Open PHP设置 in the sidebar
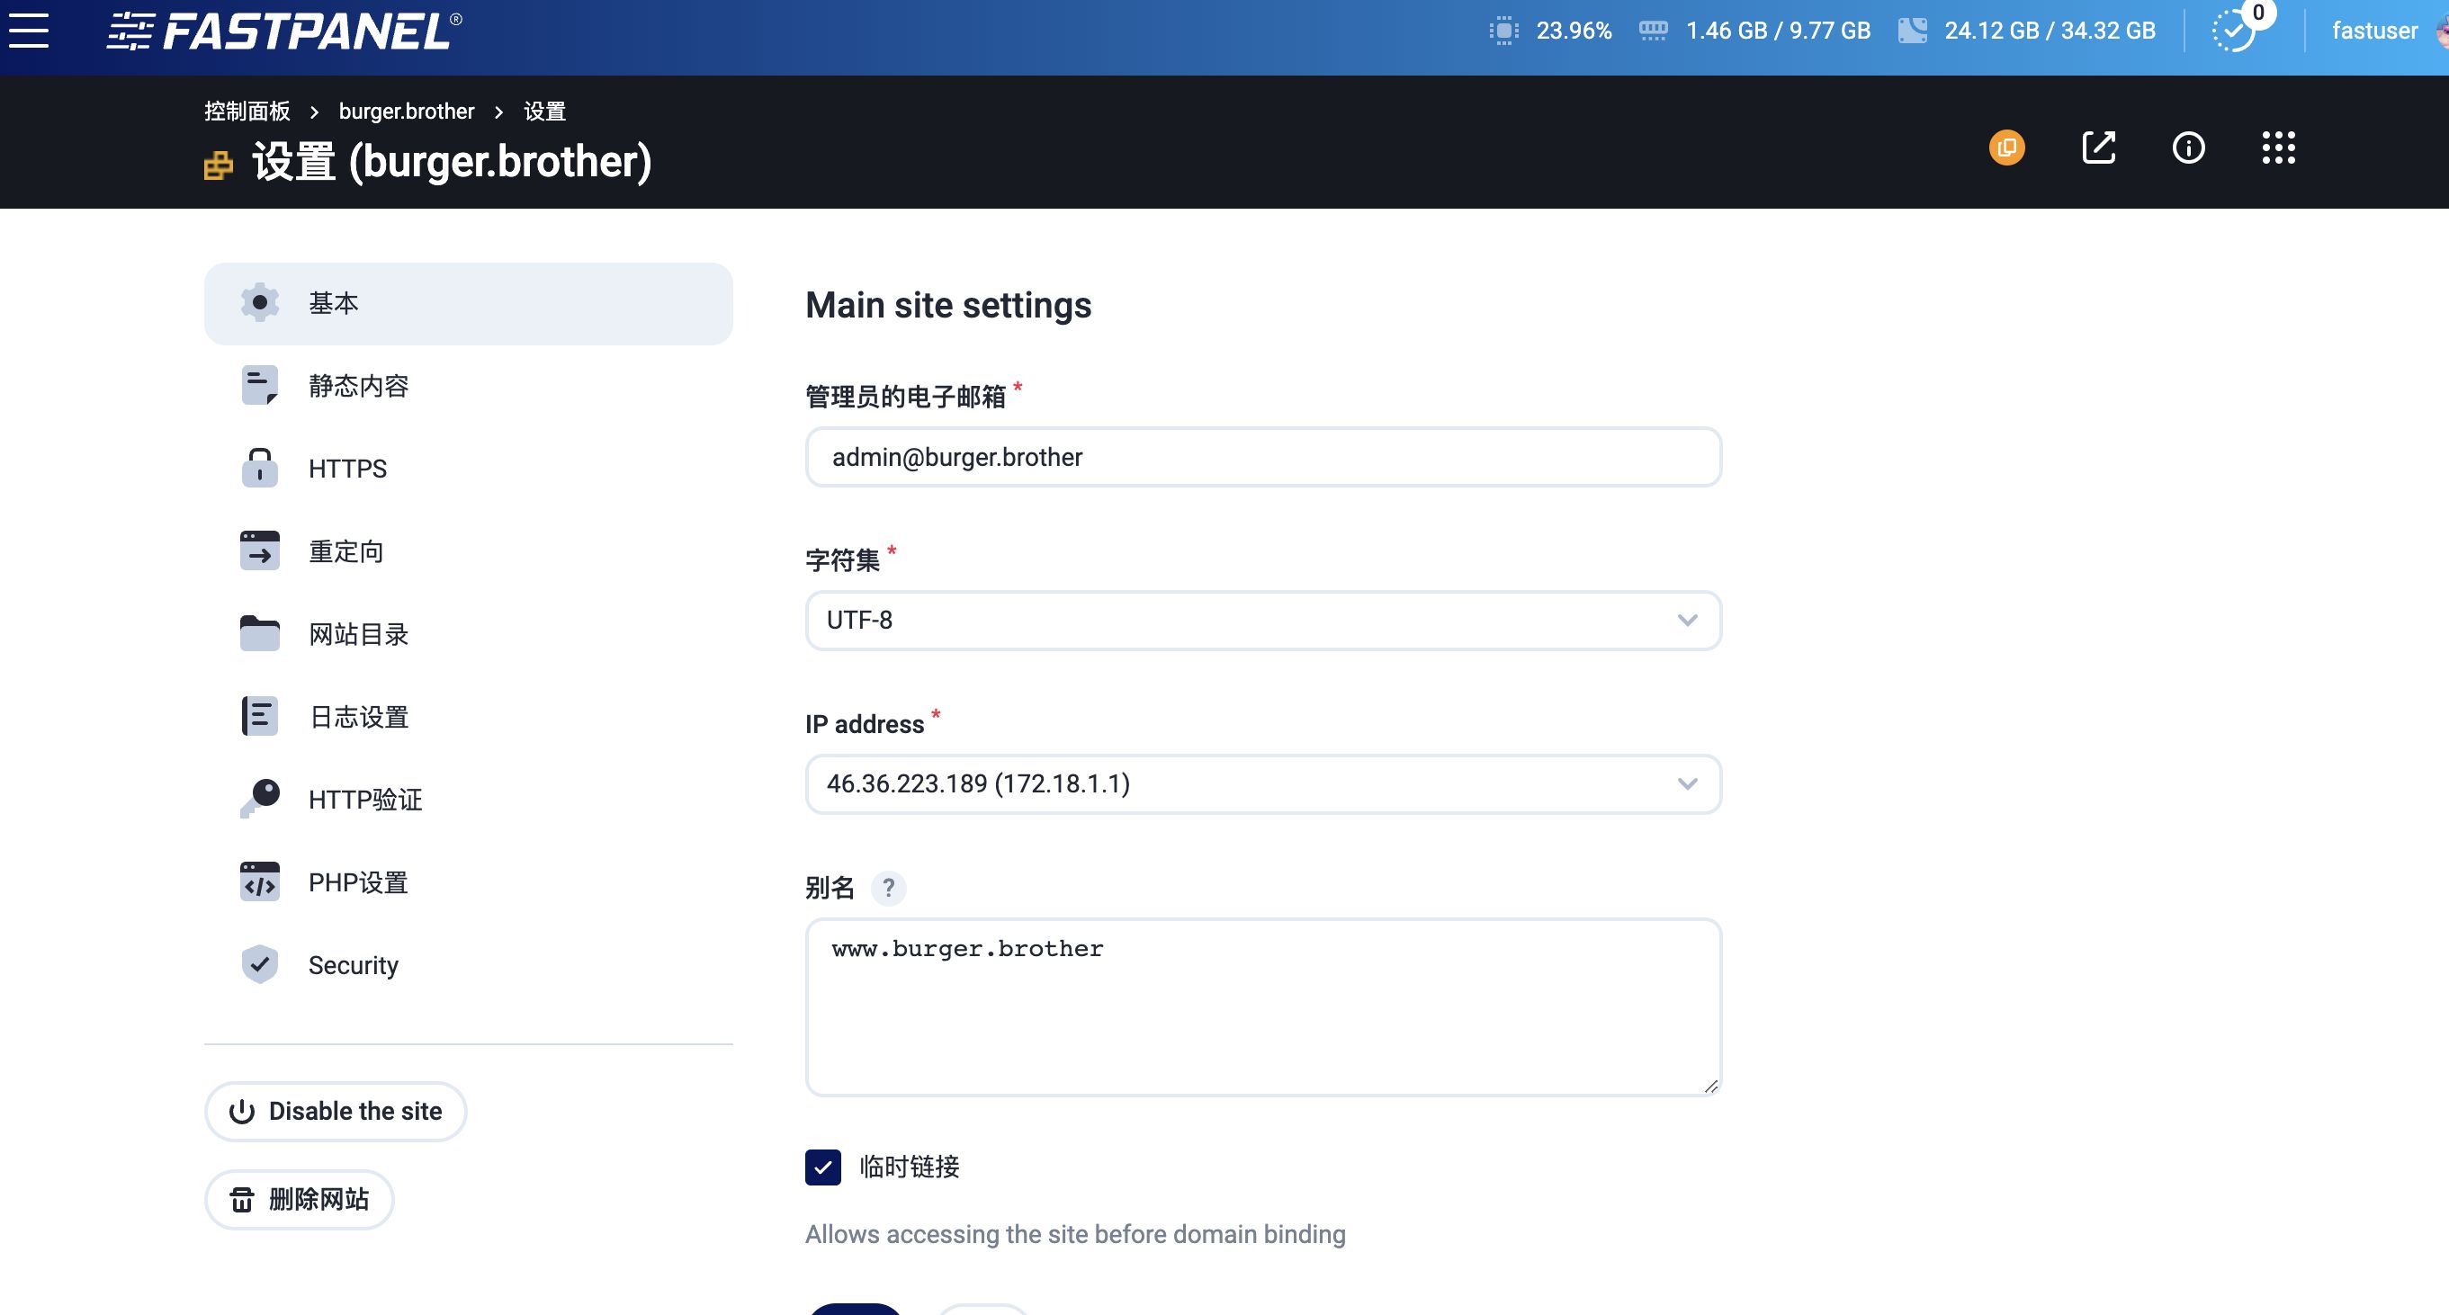Image resolution: width=2449 pixels, height=1315 pixels. (x=357, y=881)
